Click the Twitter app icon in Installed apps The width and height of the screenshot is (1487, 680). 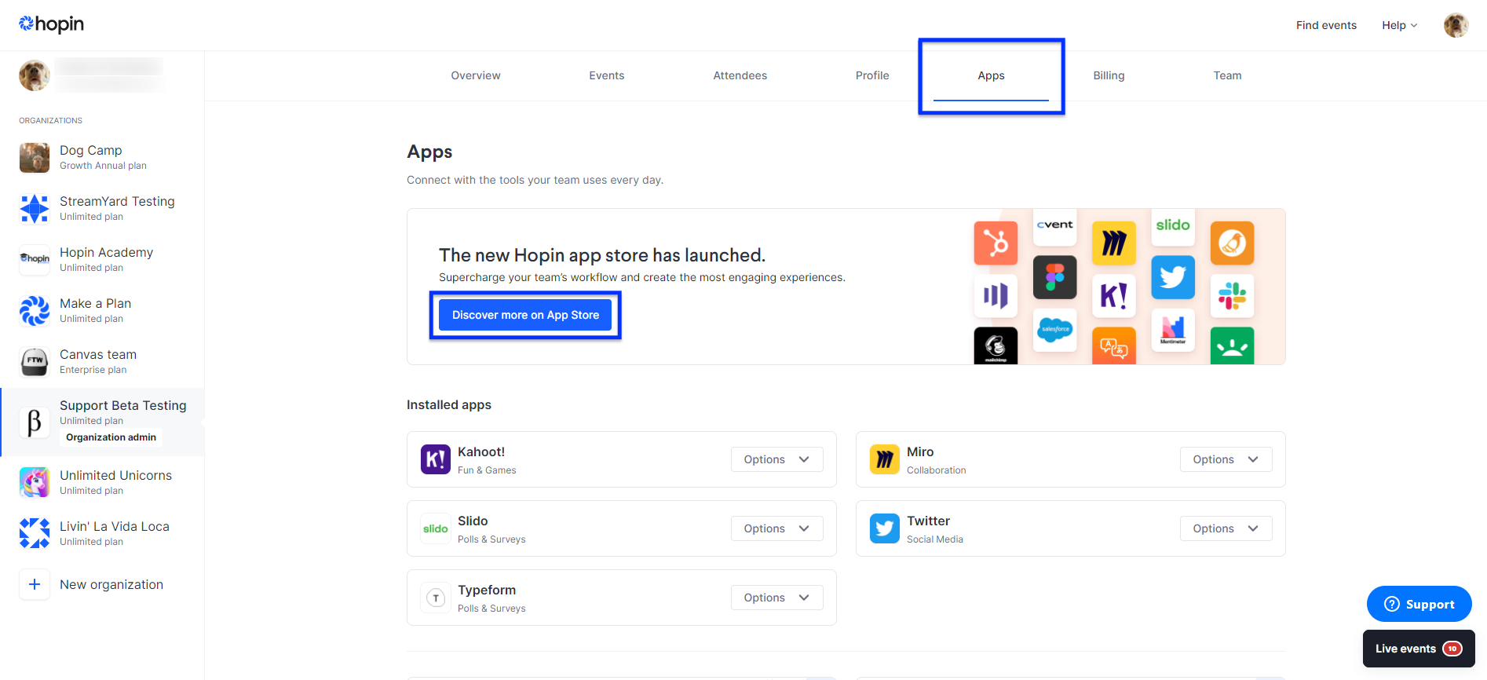click(x=885, y=528)
